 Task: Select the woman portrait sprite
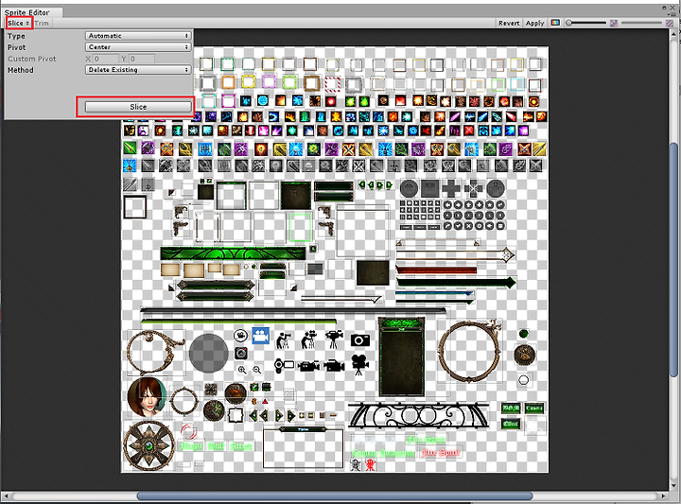coord(148,396)
